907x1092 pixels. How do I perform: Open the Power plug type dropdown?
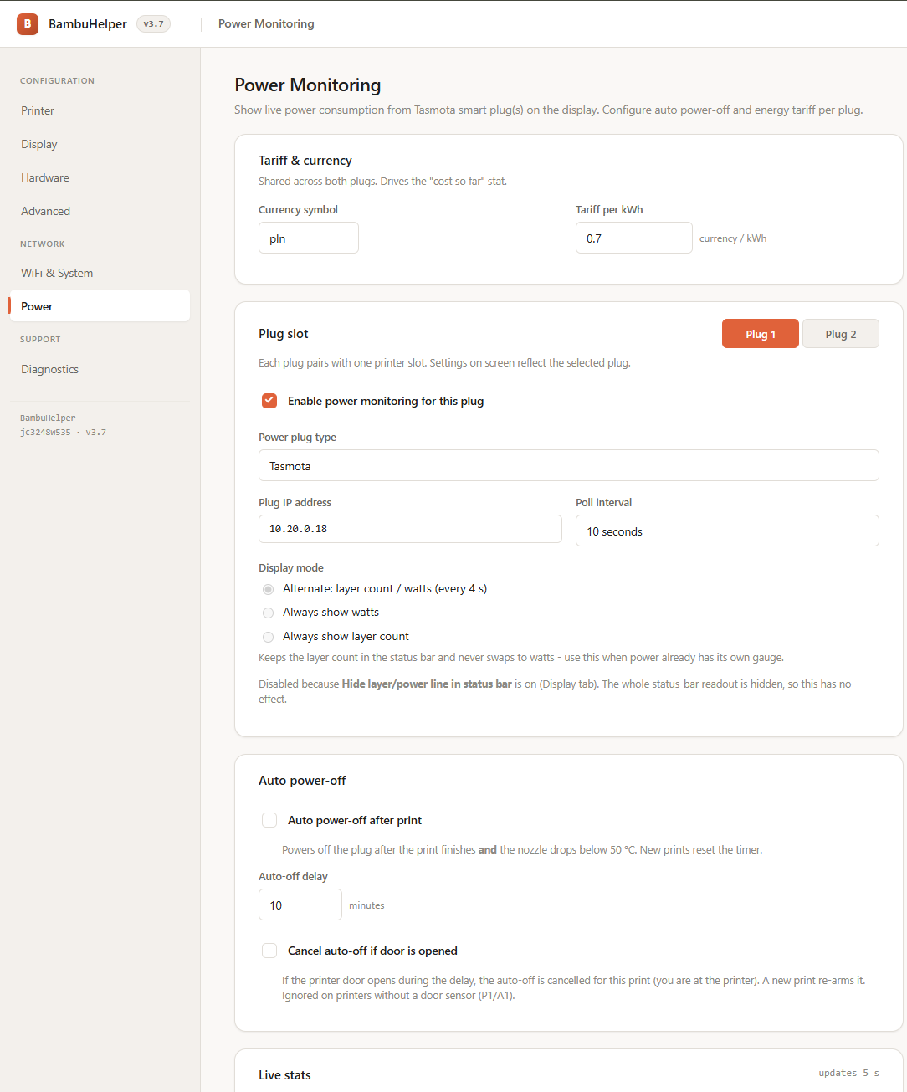[569, 465]
